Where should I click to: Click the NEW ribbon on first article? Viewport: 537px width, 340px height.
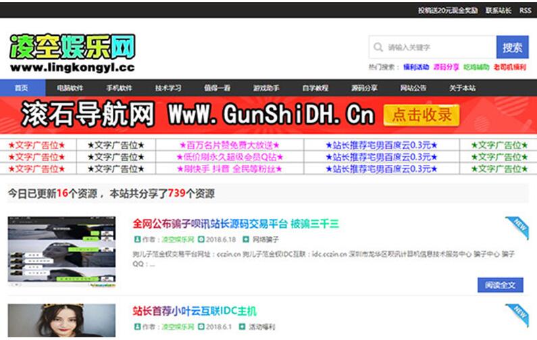[x=517, y=228]
